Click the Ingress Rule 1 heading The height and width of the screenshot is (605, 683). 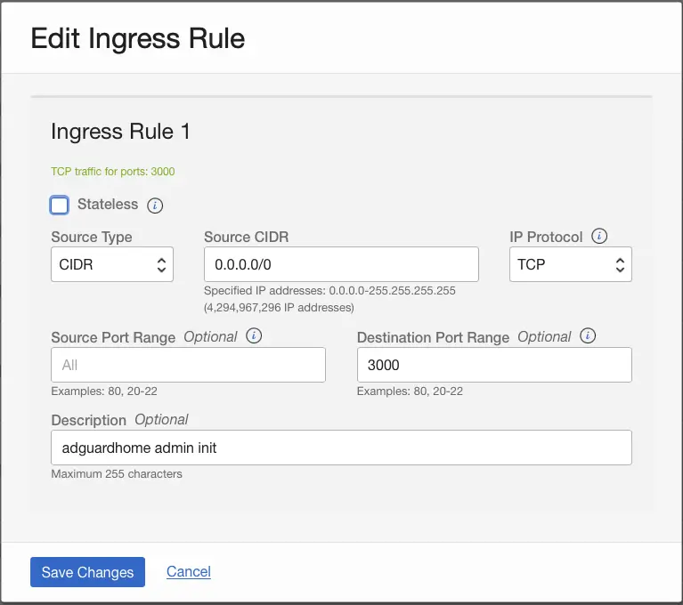pyautogui.click(x=121, y=132)
